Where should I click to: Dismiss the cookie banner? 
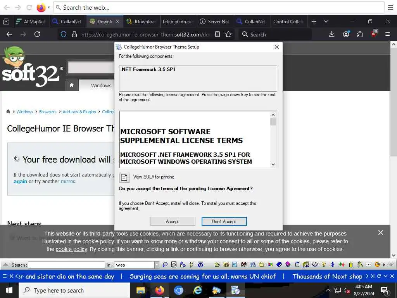pos(381,233)
